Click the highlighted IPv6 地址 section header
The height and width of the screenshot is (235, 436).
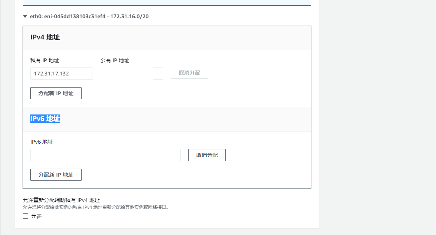45,118
